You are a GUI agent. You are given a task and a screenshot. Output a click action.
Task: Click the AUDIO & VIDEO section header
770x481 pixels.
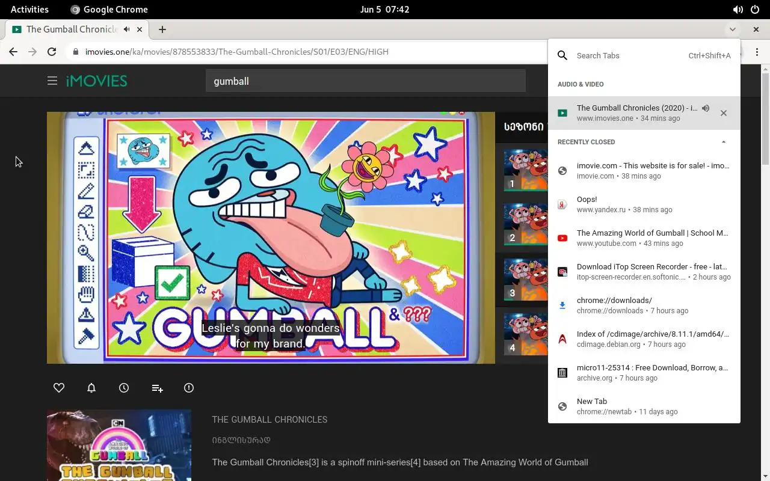tap(581, 84)
